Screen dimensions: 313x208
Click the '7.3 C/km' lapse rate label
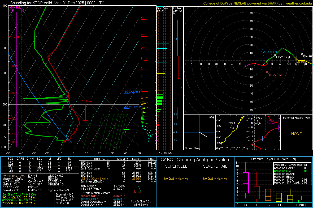(87, 101)
